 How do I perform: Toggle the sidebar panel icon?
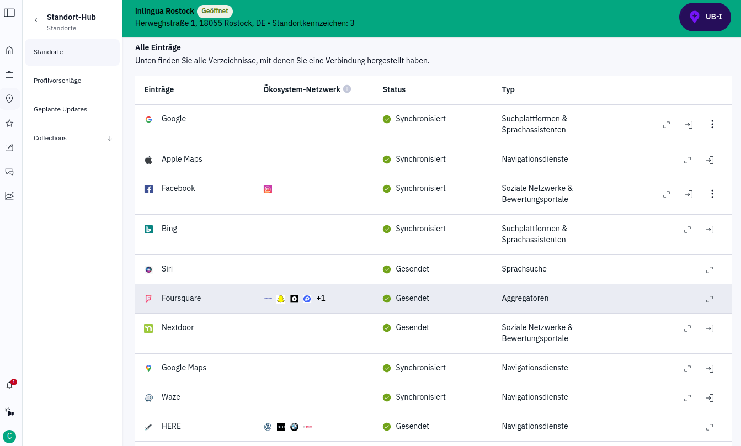[x=9, y=13]
